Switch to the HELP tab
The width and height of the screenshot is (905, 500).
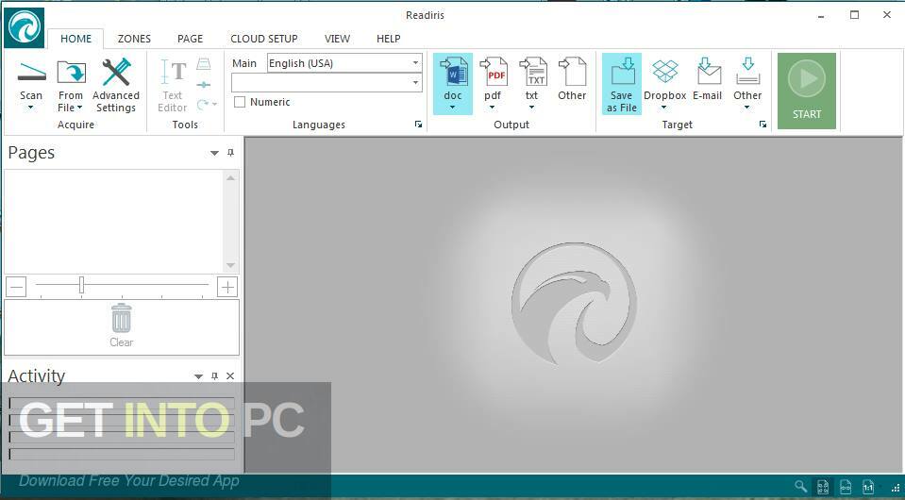pyautogui.click(x=389, y=39)
